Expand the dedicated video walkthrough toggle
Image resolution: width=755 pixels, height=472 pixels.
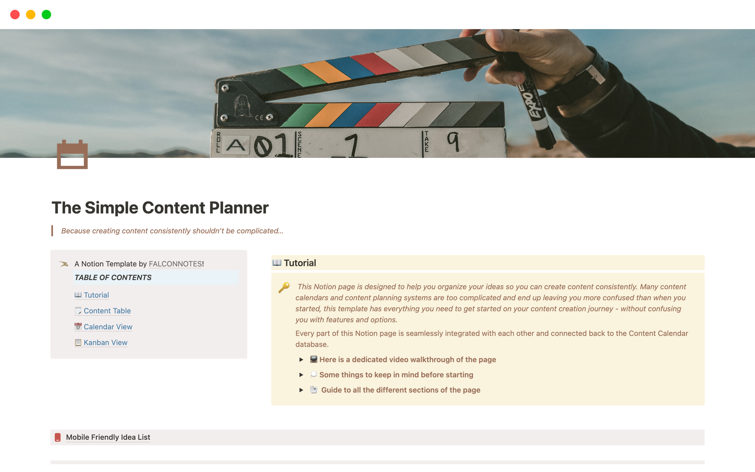click(x=301, y=360)
